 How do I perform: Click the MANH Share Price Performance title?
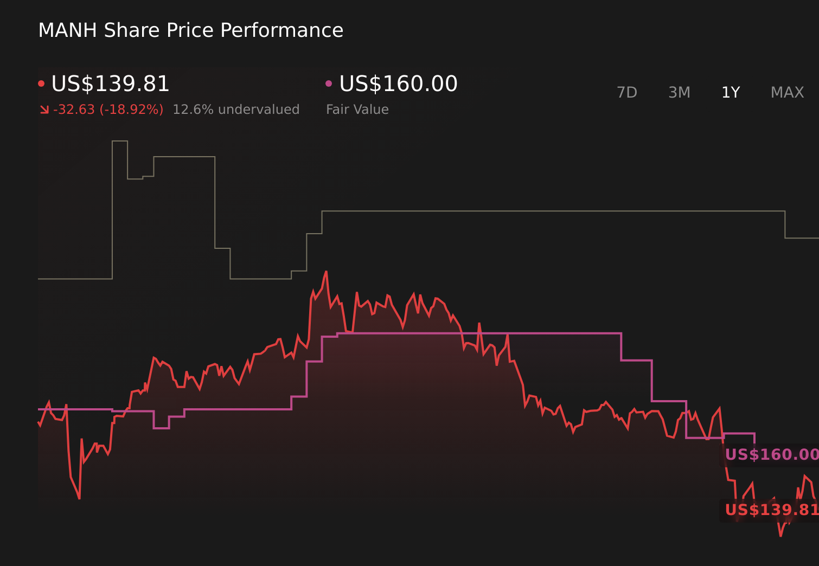[x=191, y=30]
